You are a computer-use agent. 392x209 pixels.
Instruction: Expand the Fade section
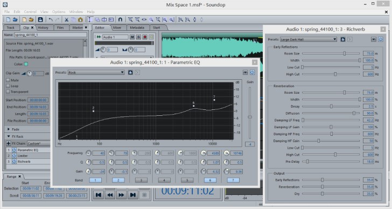point(9,129)
